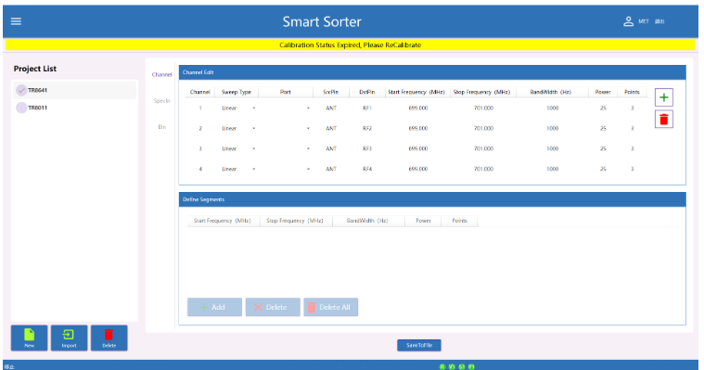Click BandWidth 1000 of channel 4
Viewport: 704px width, 370px height.
tap(552, 170)
